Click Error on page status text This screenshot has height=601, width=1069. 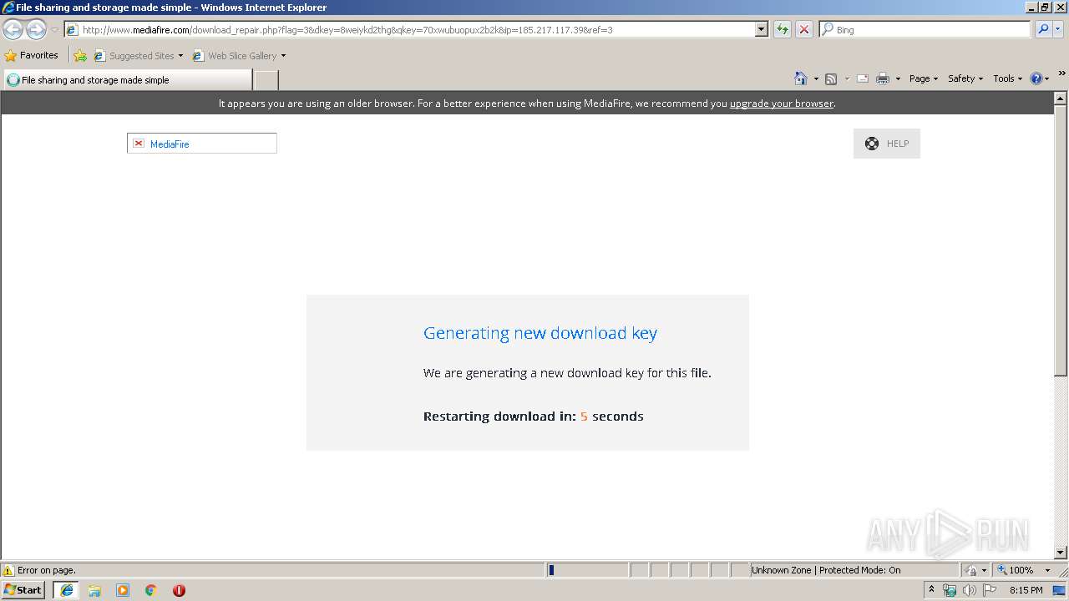click(x=47, y=571)
